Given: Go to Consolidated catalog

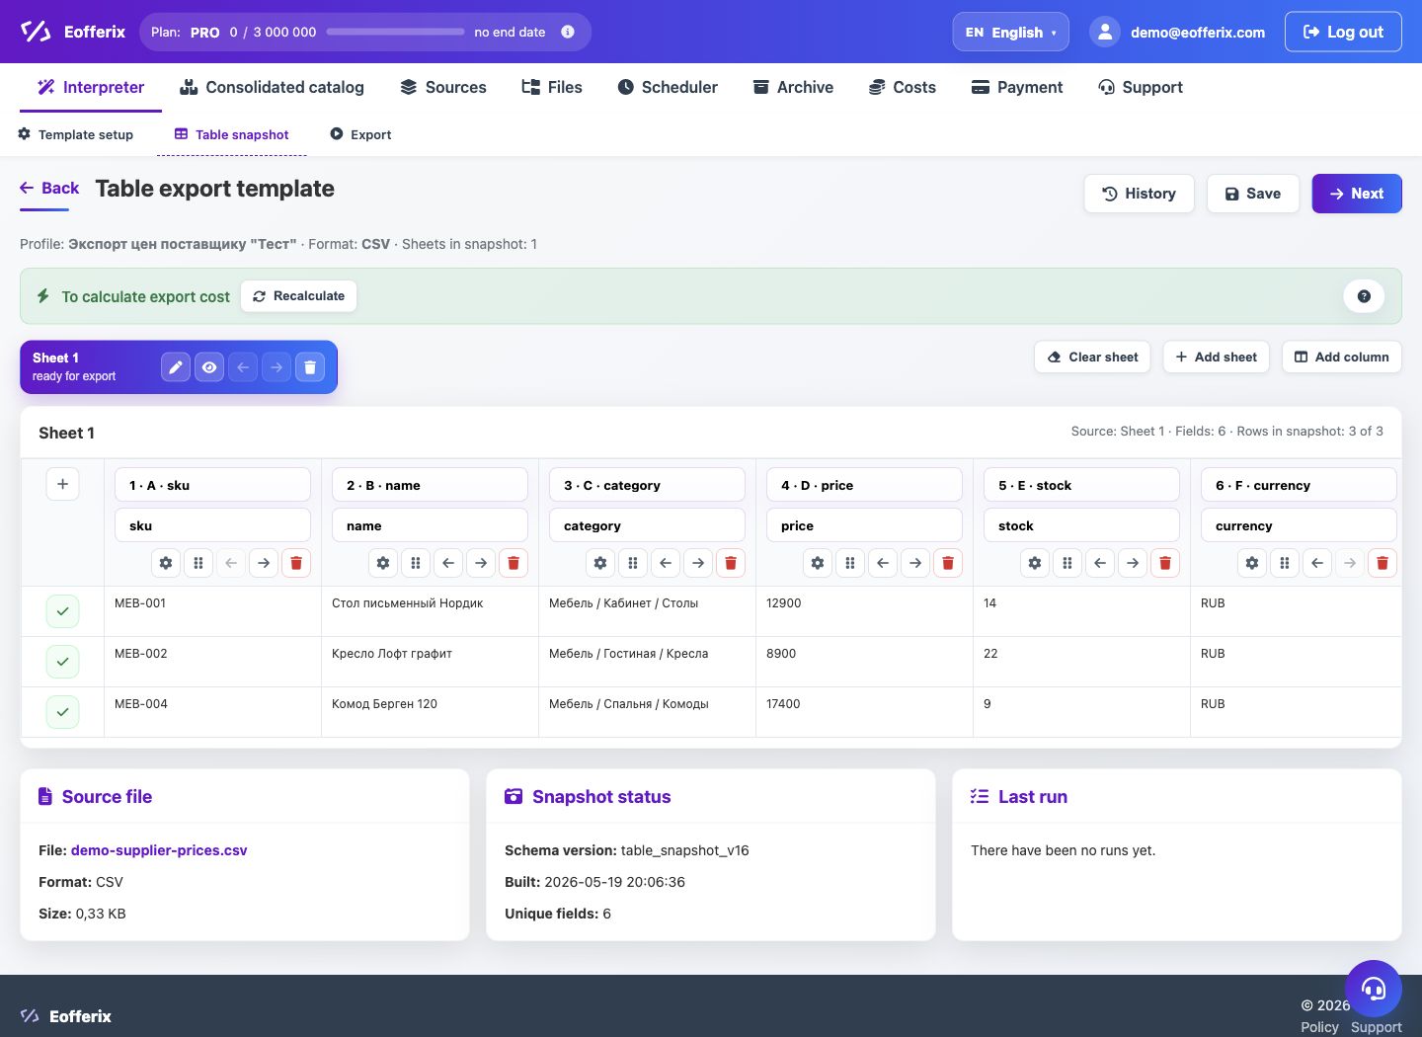Looking at the screenshot, I should tap(272, 87).
